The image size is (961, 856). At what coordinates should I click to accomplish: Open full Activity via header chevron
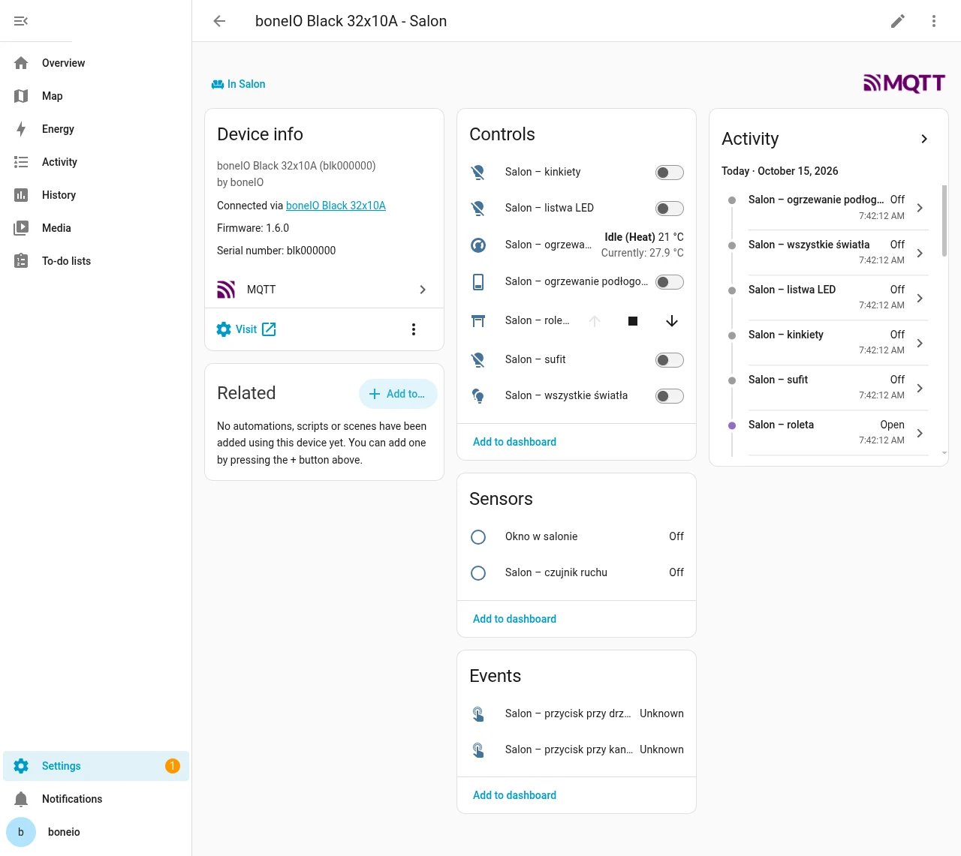[924, 139]
